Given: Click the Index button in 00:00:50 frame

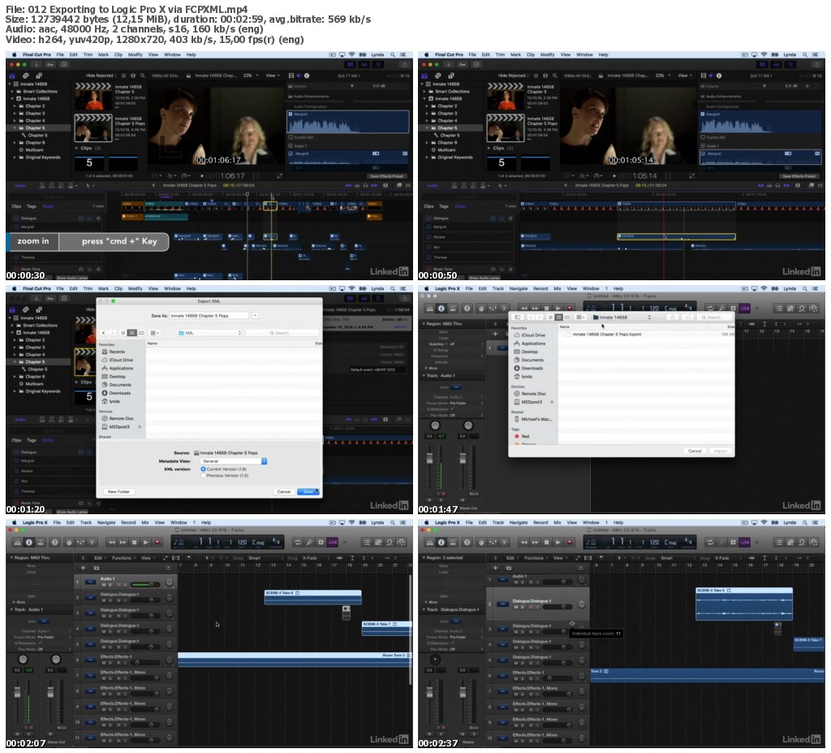Looking at the screenshot, I should pyautogui.click(x=433, y=186).
